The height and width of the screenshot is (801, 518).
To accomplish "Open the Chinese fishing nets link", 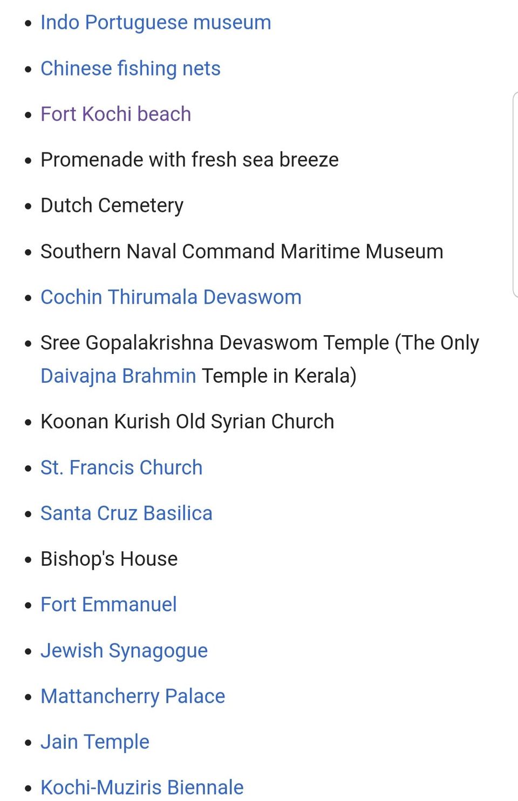I will [131, 69].
